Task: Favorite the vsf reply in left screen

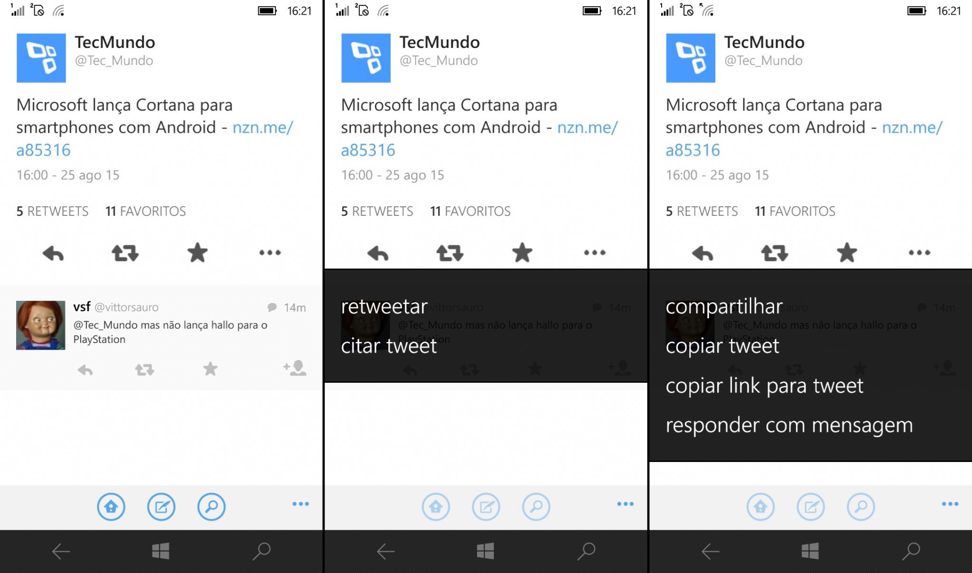Action: click(x=210, y=369)
